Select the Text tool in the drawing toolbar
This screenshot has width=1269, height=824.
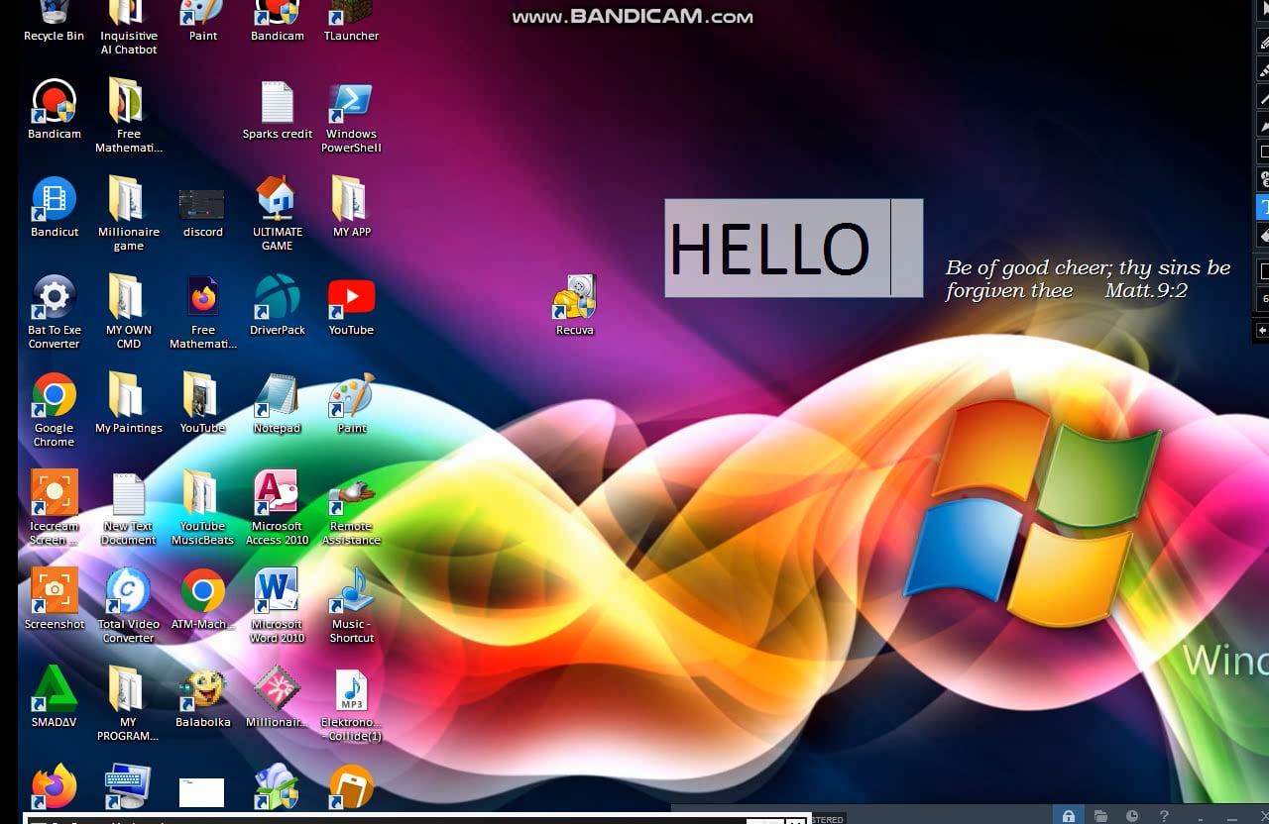[1263, 207]
